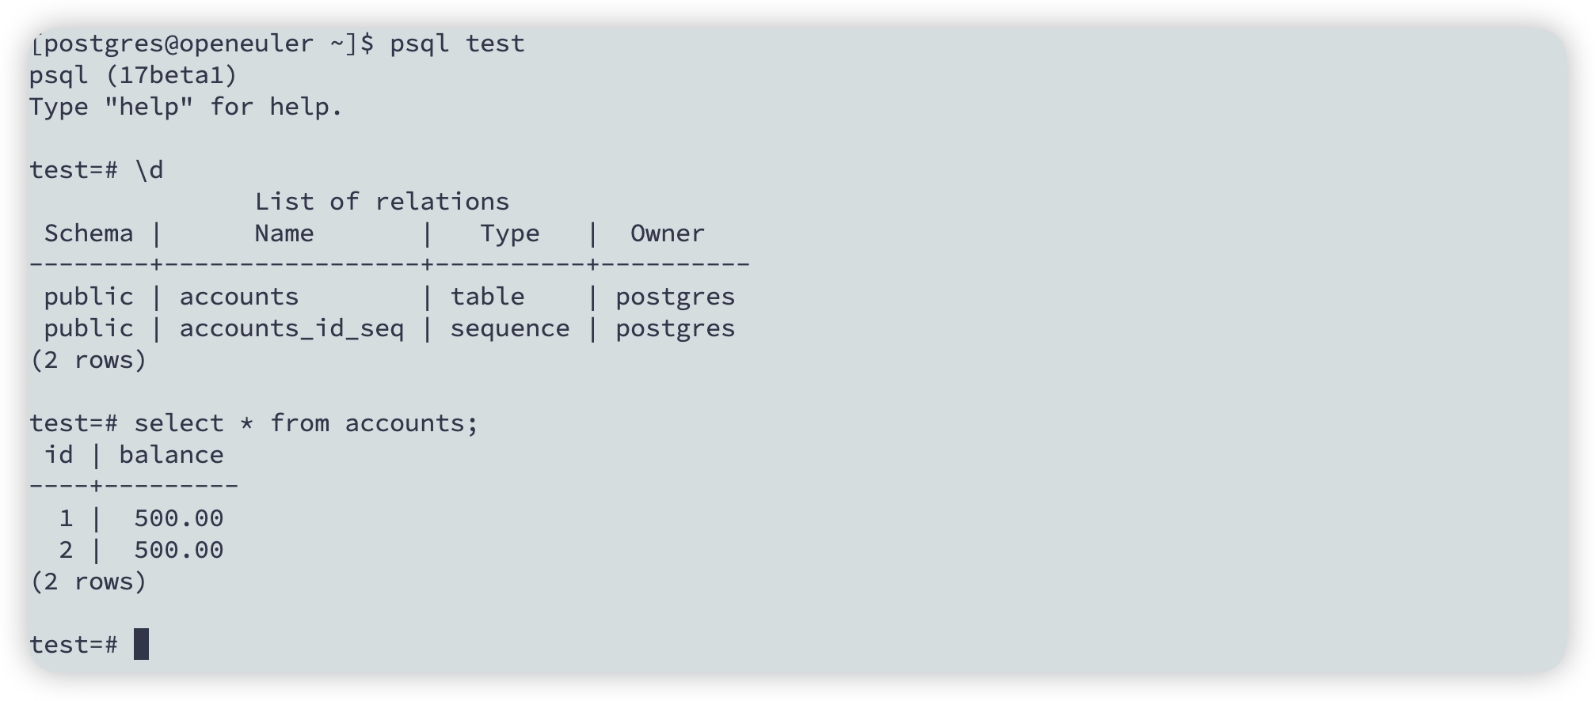Click the "\d" command text
1595x701 pixels.
[x=149, y=170]
